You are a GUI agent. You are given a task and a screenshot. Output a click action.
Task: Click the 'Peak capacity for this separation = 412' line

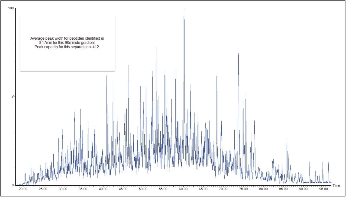tap(67, 47)
